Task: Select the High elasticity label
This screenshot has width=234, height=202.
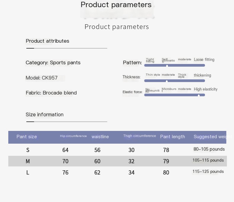Action: pyautogui.click(x=206, y=89)
